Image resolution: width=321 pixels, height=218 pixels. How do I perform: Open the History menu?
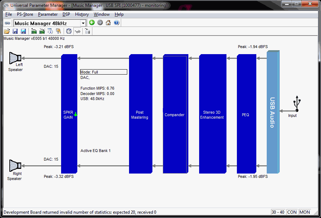[x=82, y=14]
